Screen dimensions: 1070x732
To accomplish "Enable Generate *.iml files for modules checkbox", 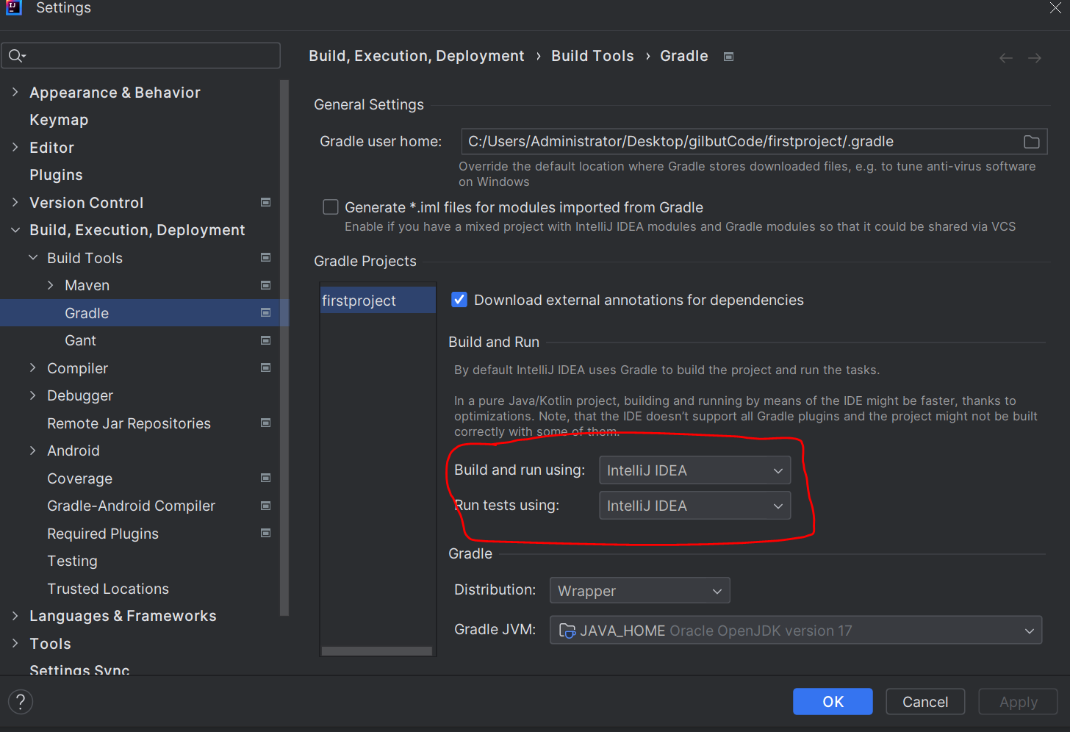I will tap(331, 207).
